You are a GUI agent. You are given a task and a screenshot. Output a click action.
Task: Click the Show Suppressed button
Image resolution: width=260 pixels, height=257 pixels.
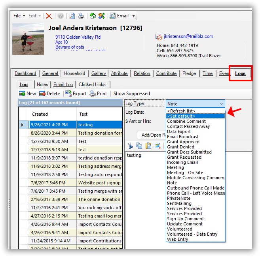(x=131, y=94)
